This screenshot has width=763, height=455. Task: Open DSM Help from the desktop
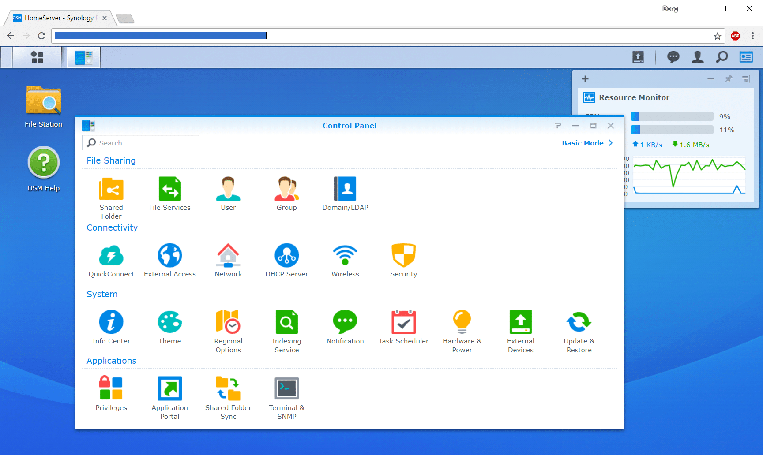pyautogui.click(x=43, y=169)
